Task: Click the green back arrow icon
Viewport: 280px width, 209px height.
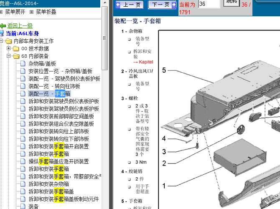Action: [x=3, y=26]
